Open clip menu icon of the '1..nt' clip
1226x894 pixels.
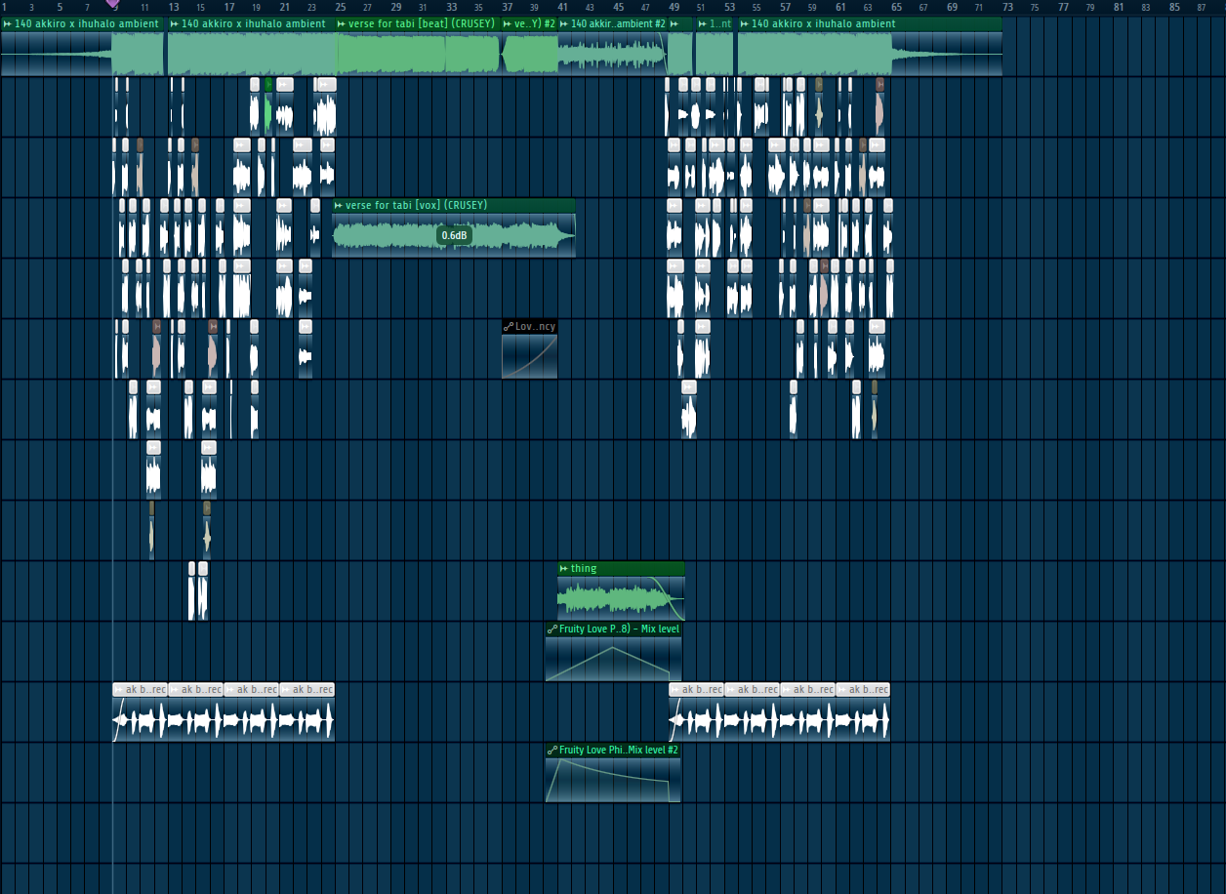tap(703, 23)
